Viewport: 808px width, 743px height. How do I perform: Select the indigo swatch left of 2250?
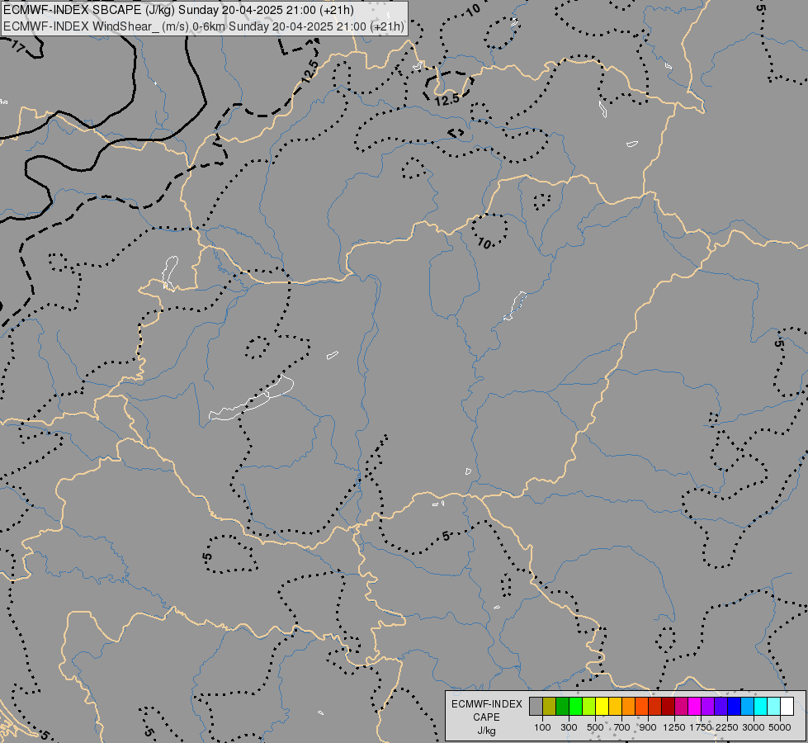[721, 706]
